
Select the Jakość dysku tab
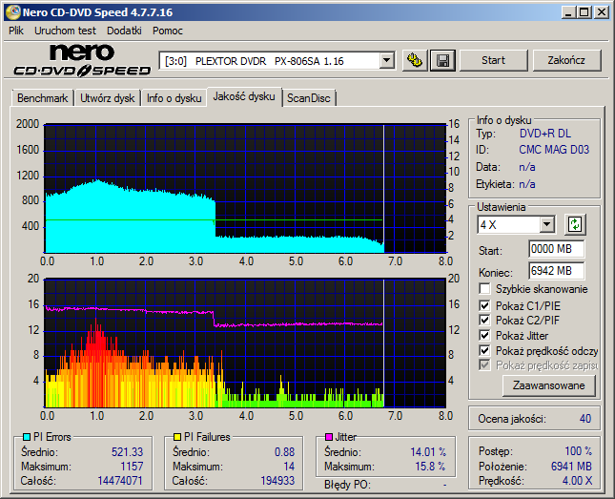(244, 96)
